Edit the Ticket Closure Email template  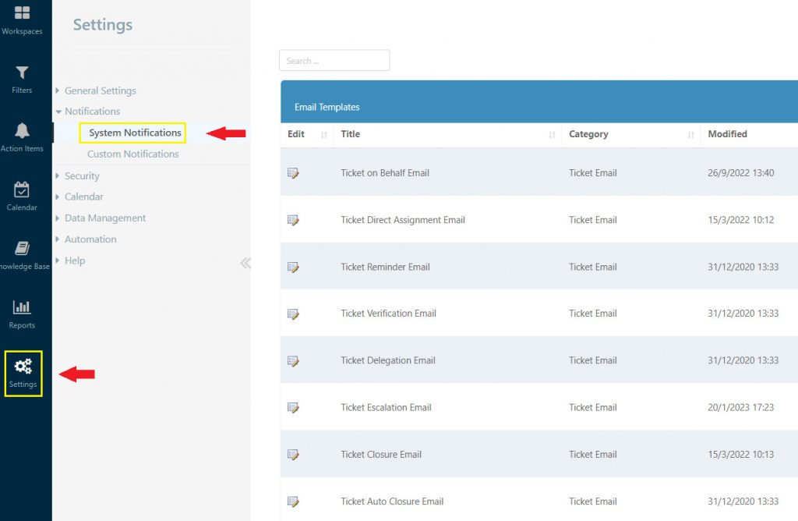point(293,454)
